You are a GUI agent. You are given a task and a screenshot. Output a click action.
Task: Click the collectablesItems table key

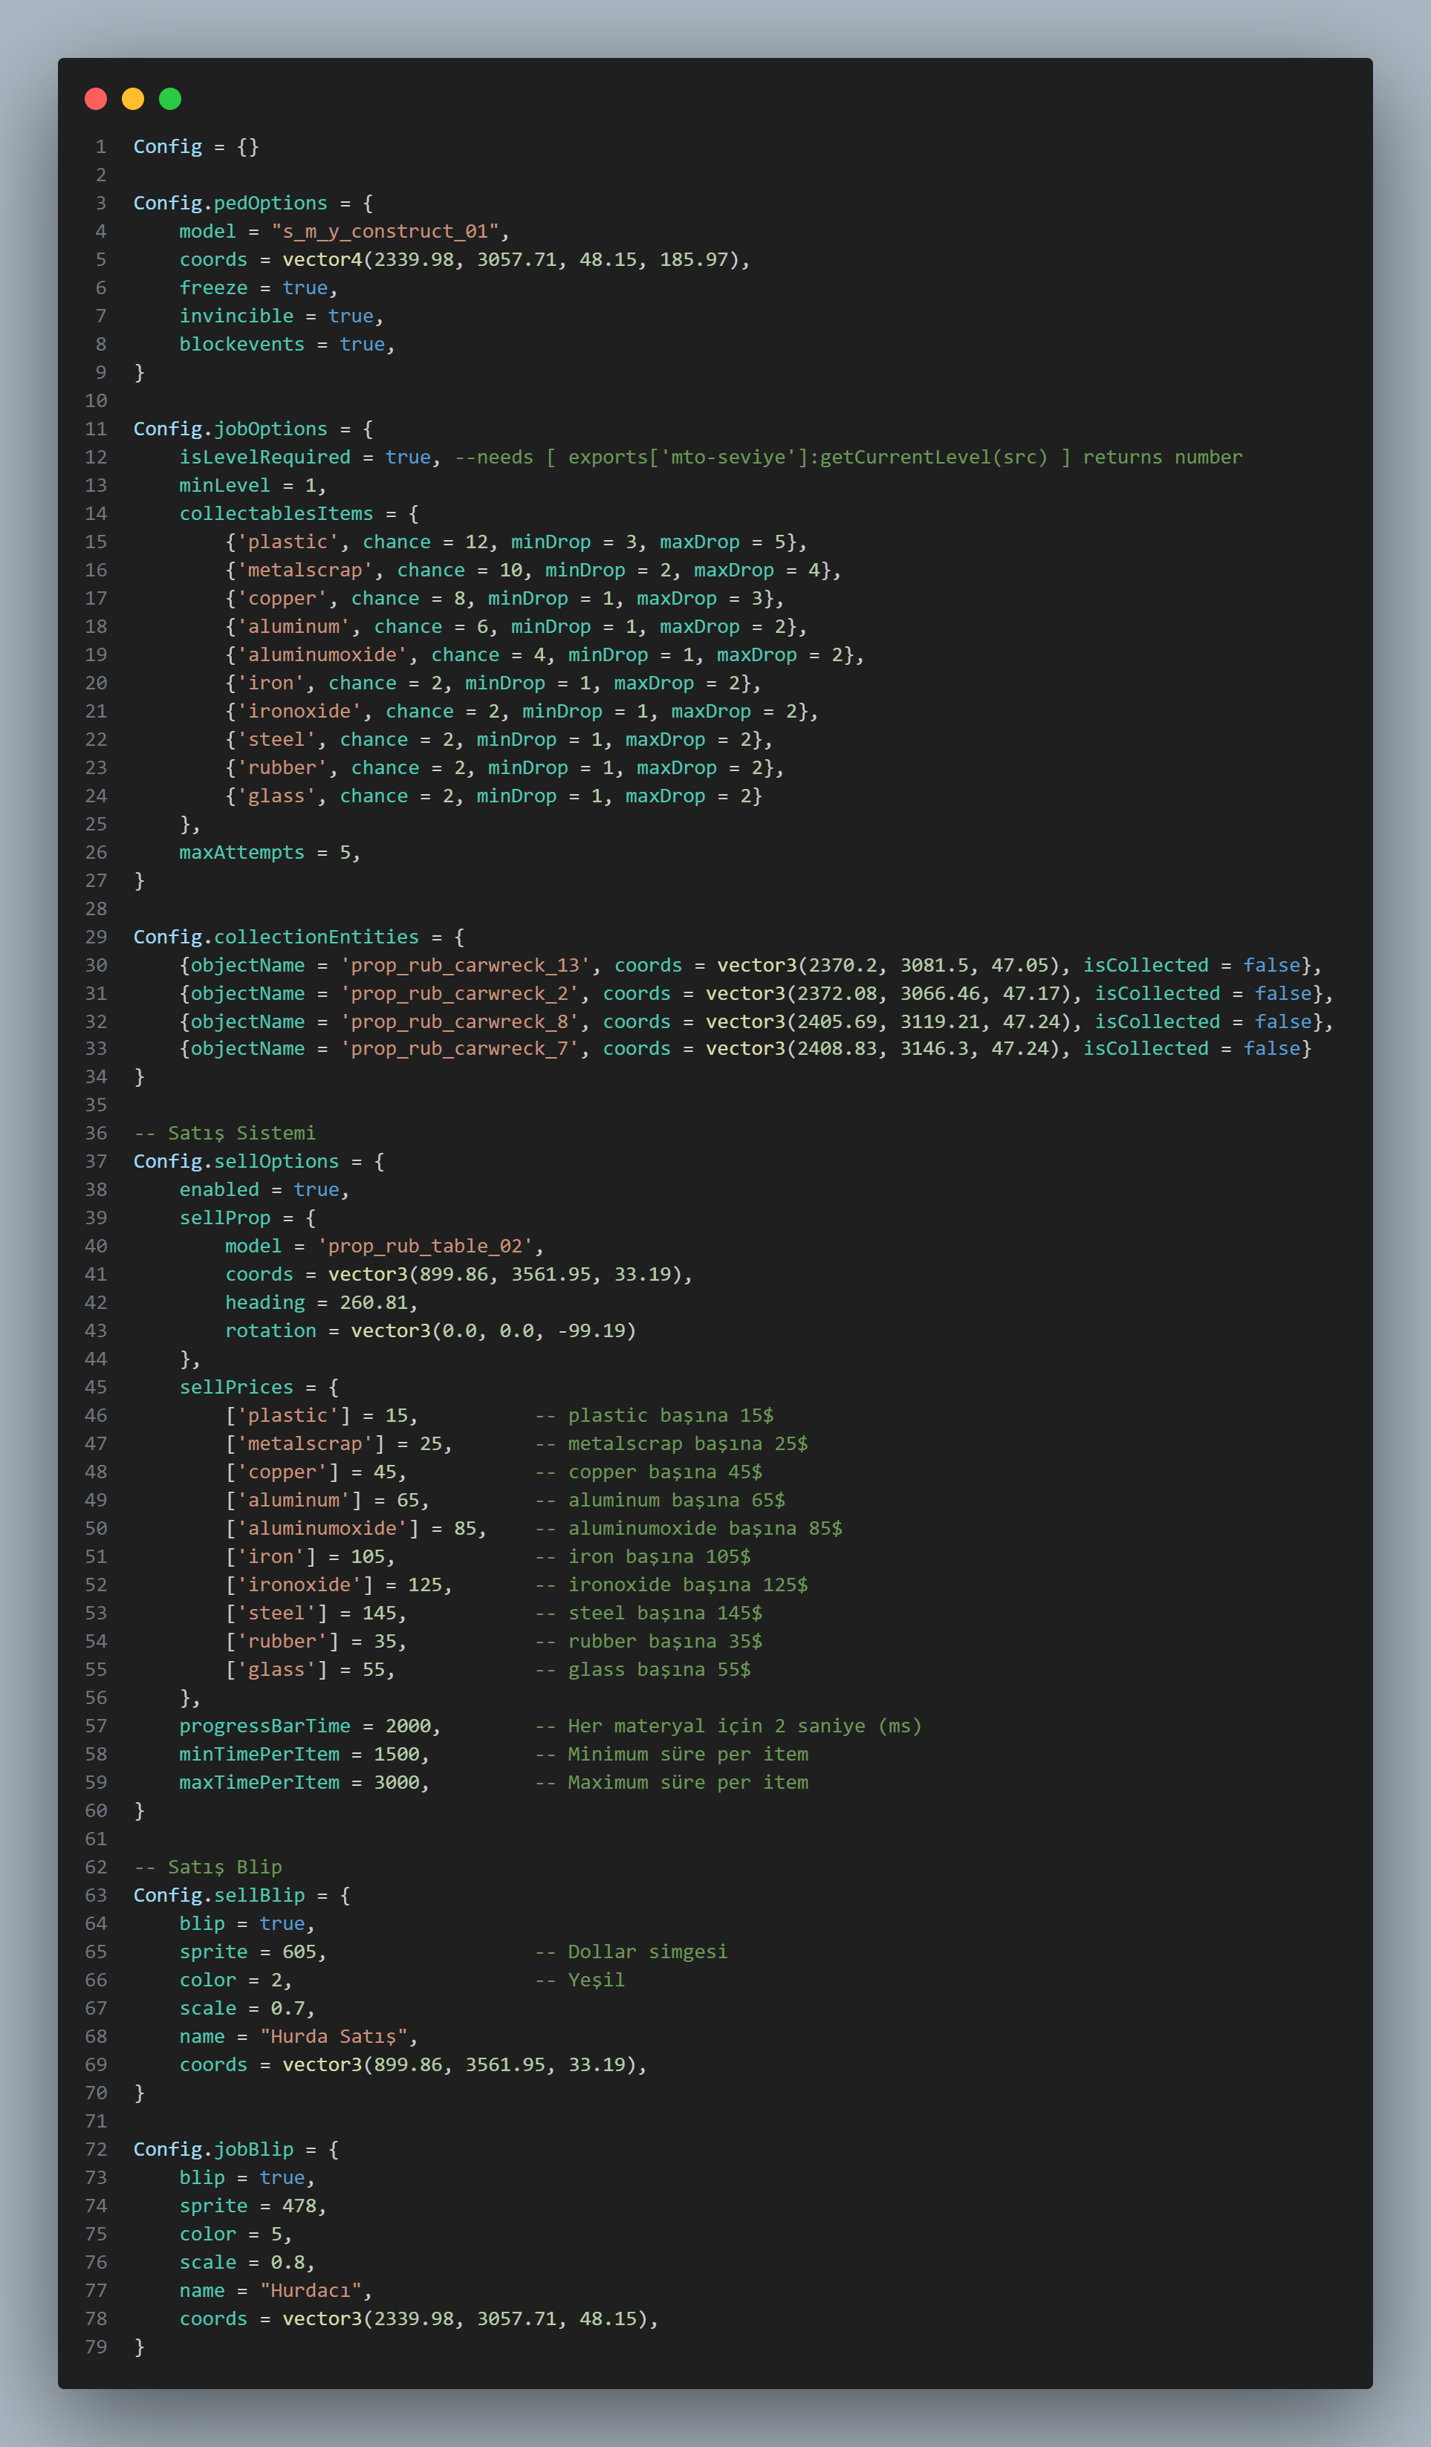[x=276, y=513]
